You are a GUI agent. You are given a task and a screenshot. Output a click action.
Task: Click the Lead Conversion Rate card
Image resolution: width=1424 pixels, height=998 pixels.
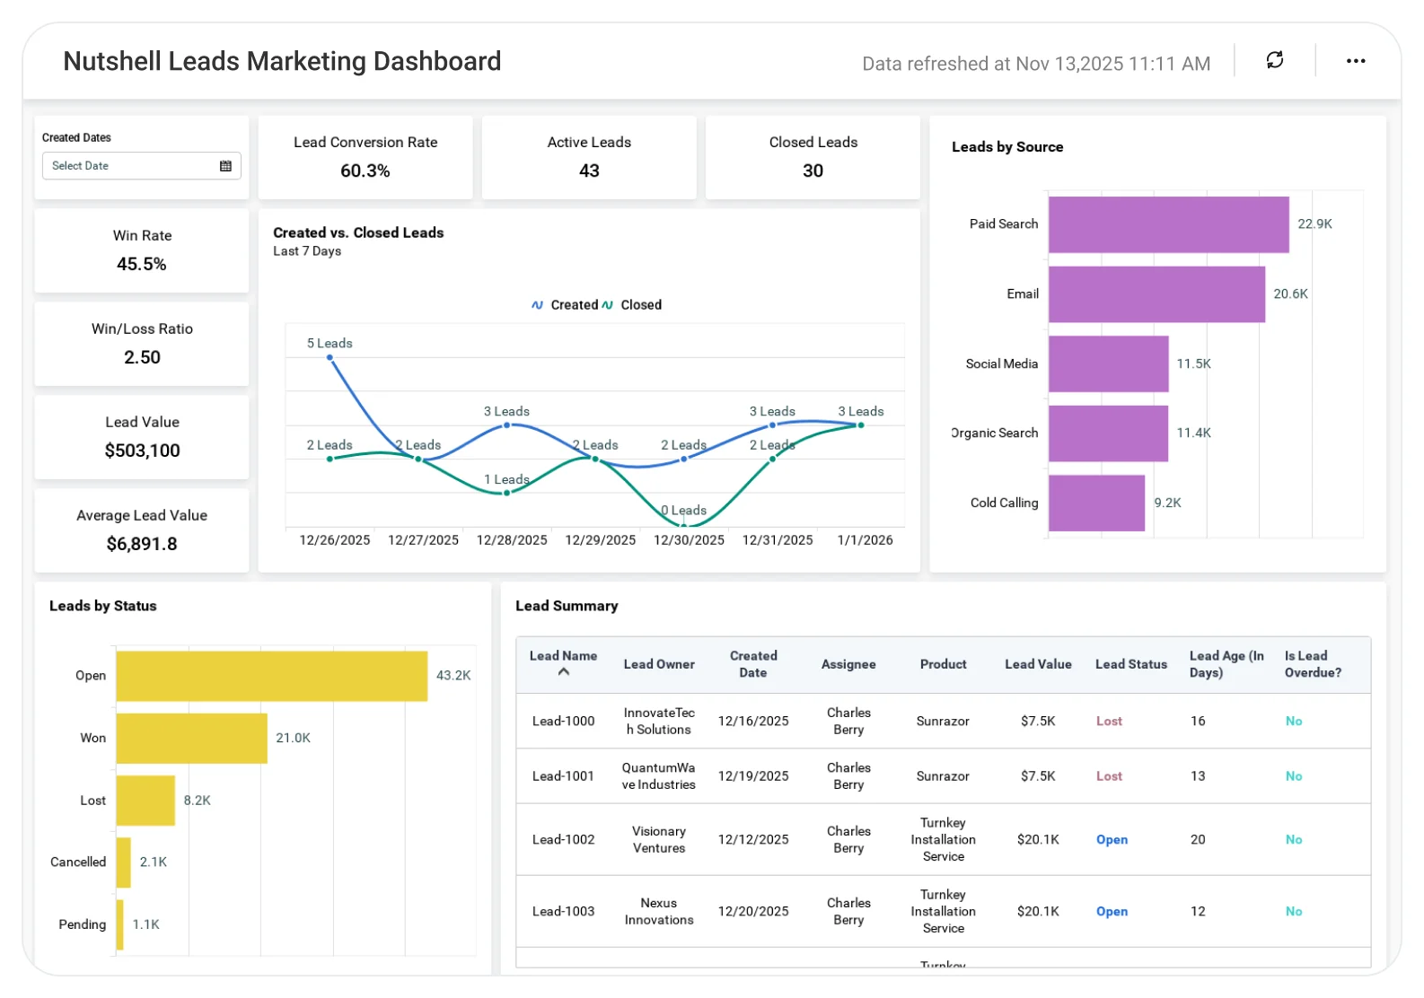(365, 157)
